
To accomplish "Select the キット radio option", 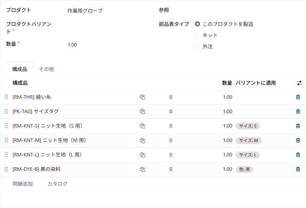I will click(x=197, y=35).
